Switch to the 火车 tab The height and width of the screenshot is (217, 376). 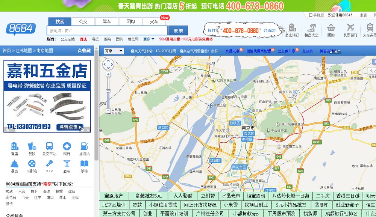154,21
